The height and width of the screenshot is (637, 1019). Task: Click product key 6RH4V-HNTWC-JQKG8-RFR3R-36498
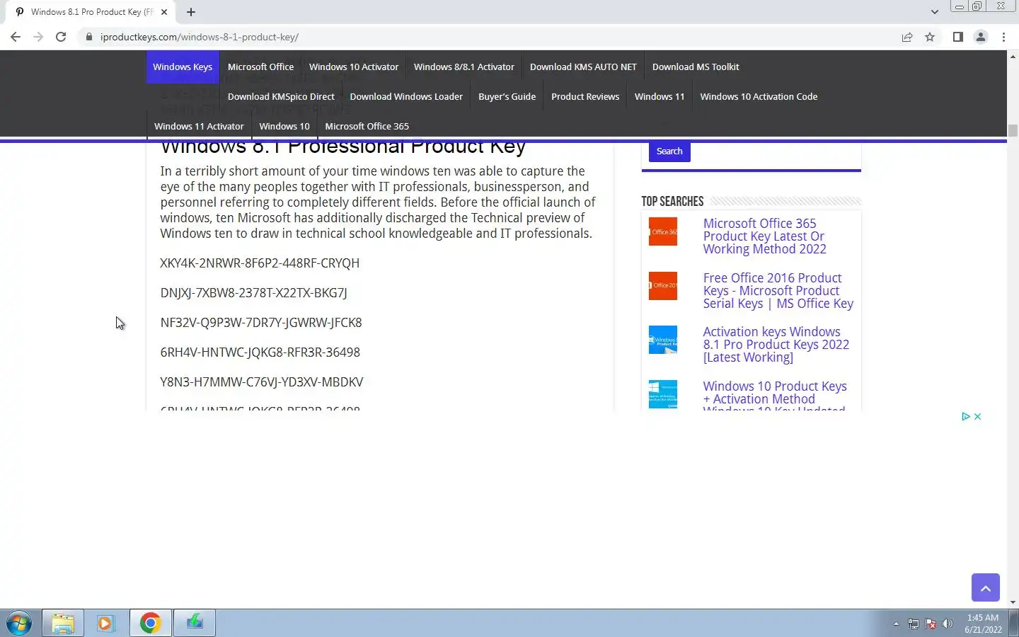[x=260, y=352]
